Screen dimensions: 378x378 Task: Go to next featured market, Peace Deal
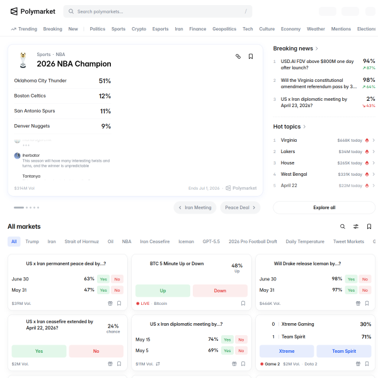point(240,207)
